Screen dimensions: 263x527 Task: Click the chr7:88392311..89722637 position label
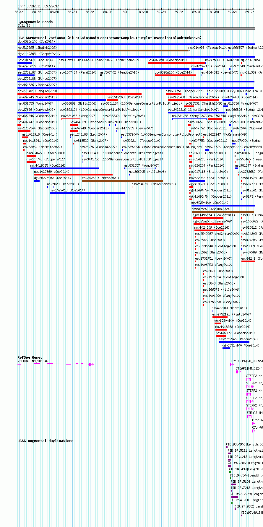tap(38, 6)
